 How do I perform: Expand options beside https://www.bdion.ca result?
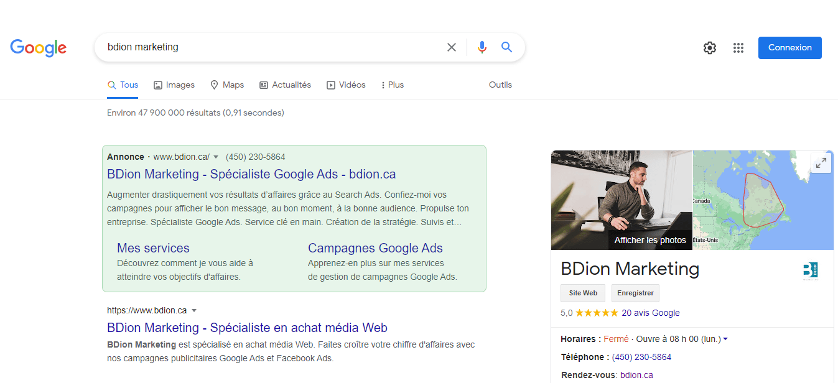(x=194, y=310)
